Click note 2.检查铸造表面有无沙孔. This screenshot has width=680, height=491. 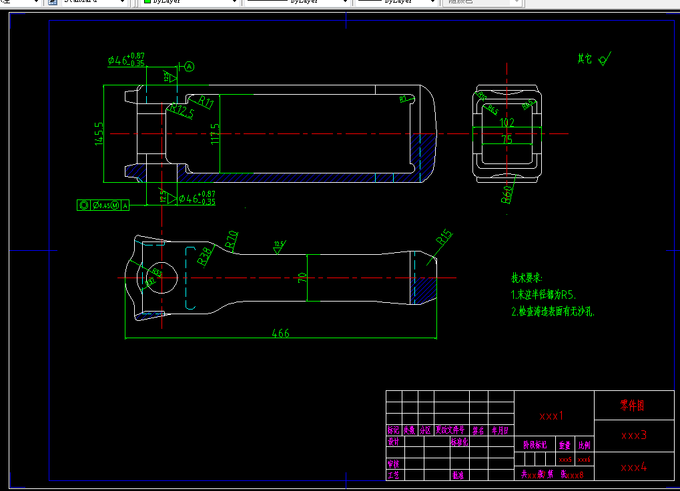pyautogui.click(x=553, y=311)
